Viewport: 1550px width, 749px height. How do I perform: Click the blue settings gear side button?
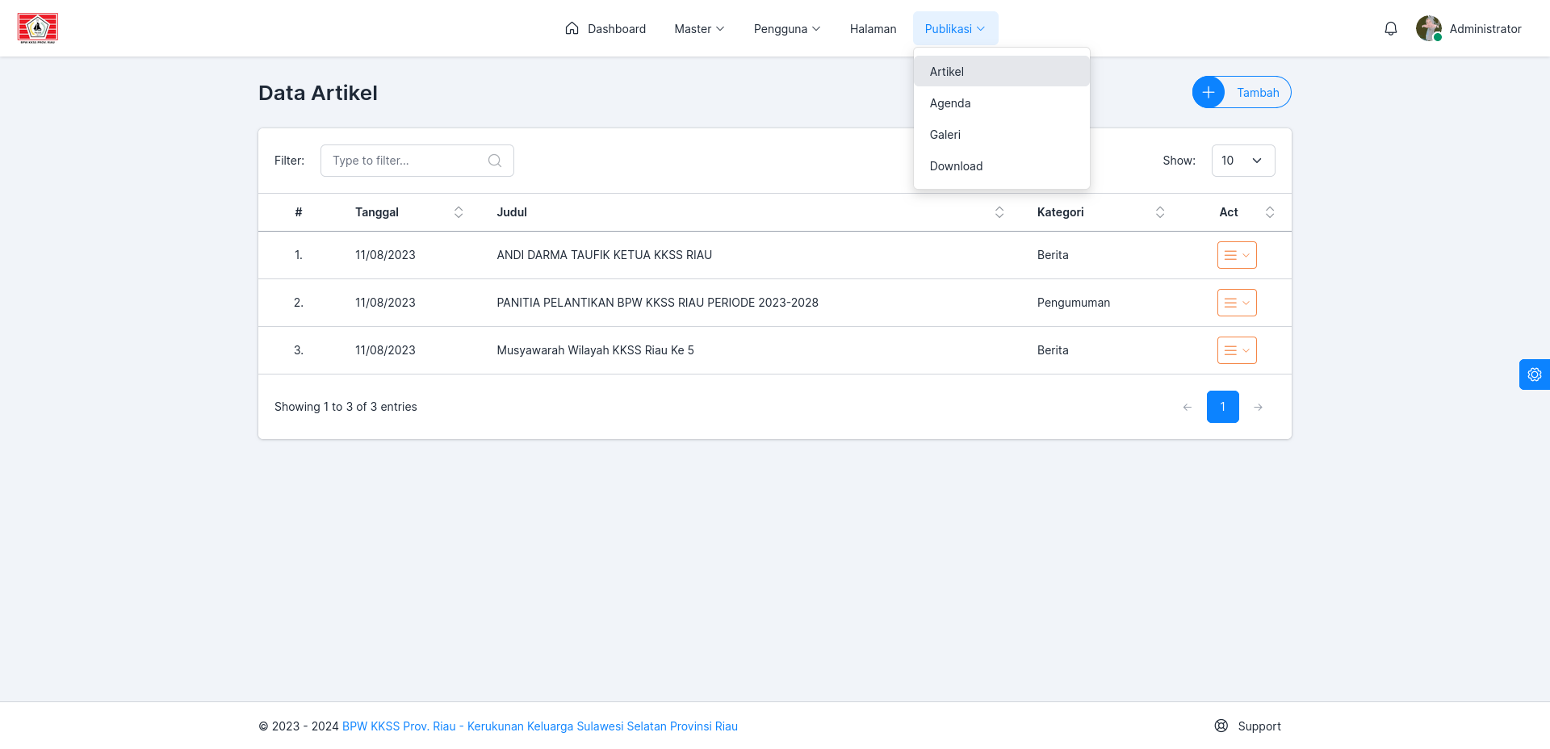[x=1535, y=374]
